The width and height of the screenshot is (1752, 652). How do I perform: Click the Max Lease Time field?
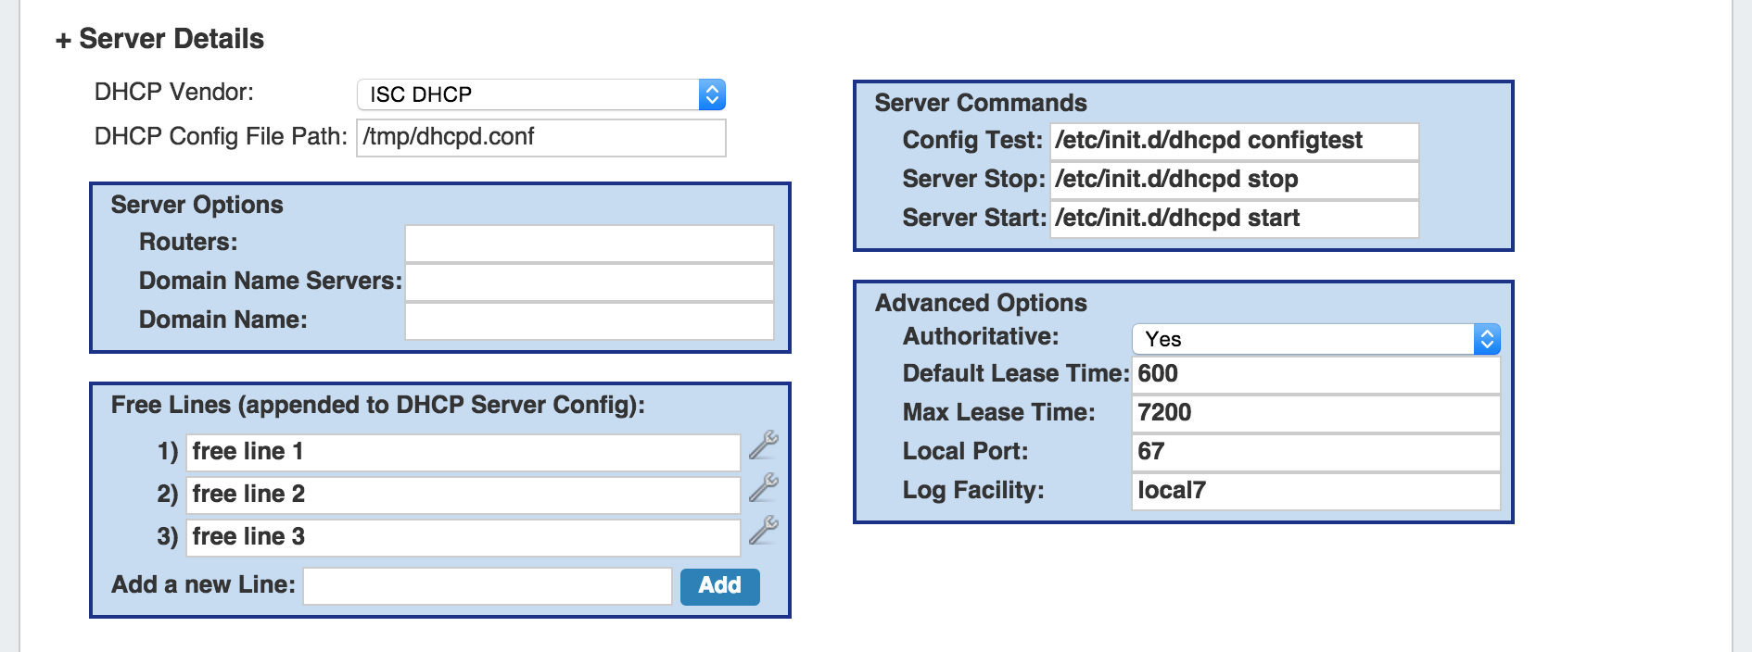point(1315,413)
